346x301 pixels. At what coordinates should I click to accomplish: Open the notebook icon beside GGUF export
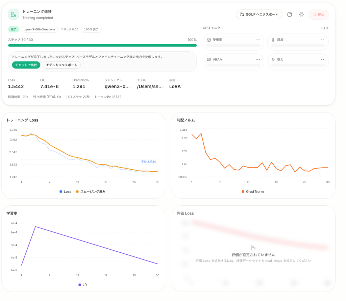click(290, 15)
